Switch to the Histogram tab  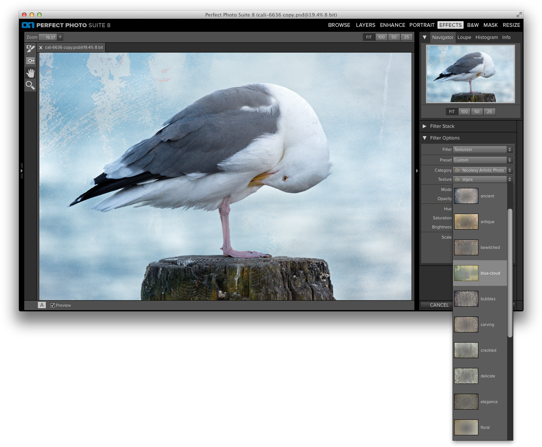pos(487,37)
